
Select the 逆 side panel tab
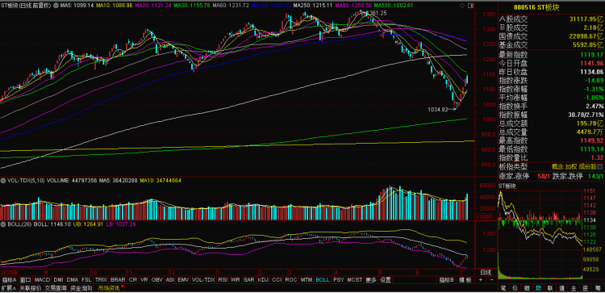(586, 288)
